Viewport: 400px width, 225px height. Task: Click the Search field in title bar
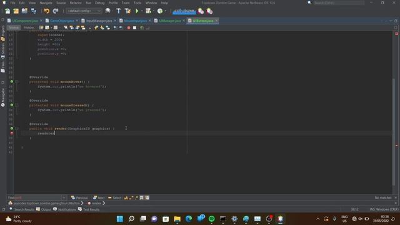point(339,2)
